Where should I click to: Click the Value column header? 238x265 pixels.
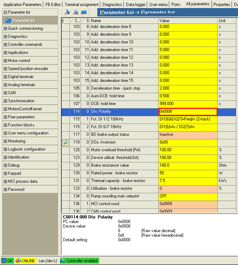[x=188, y=21]
